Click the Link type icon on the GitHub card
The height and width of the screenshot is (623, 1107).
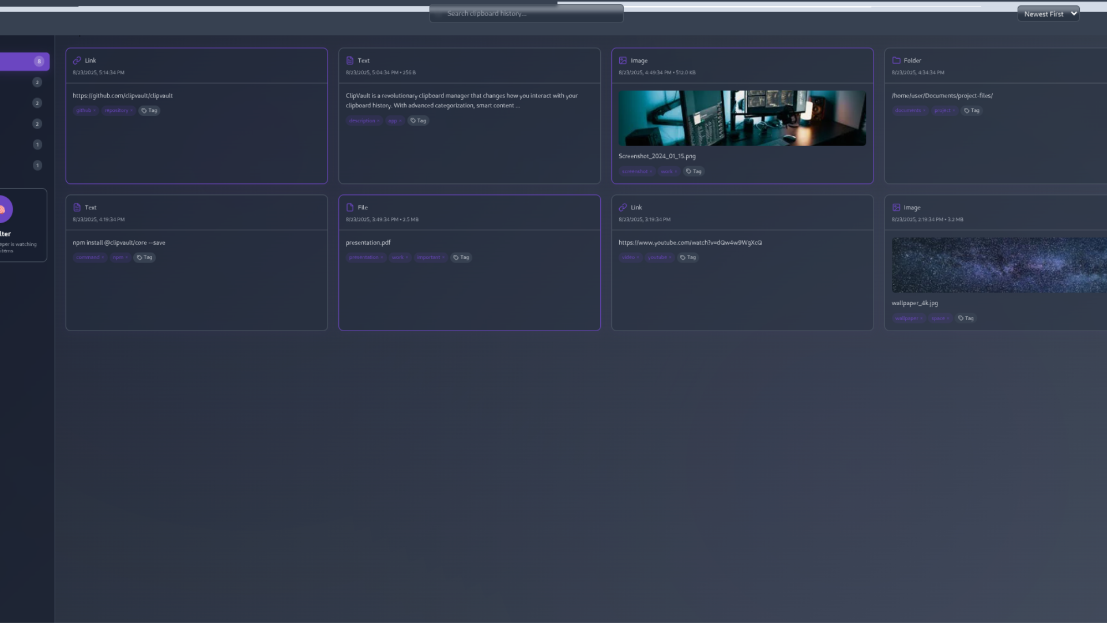77,61
